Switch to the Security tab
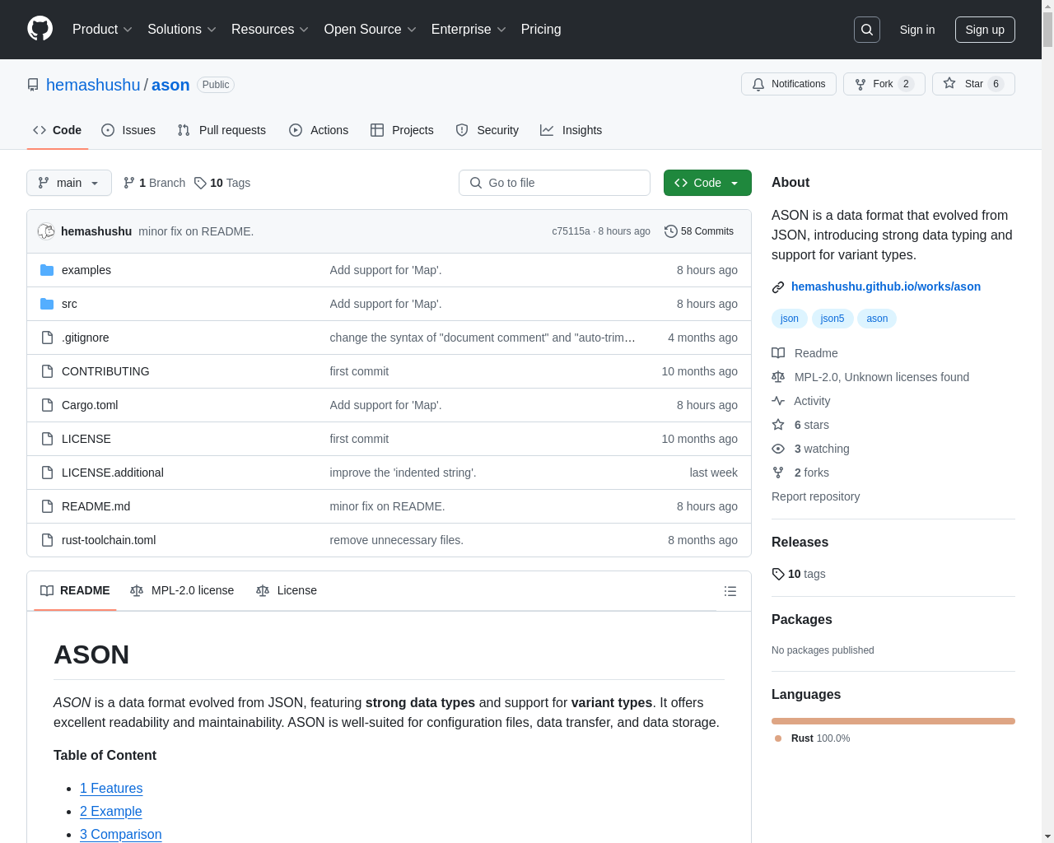The image size is (1054, 843). (487, 130)
